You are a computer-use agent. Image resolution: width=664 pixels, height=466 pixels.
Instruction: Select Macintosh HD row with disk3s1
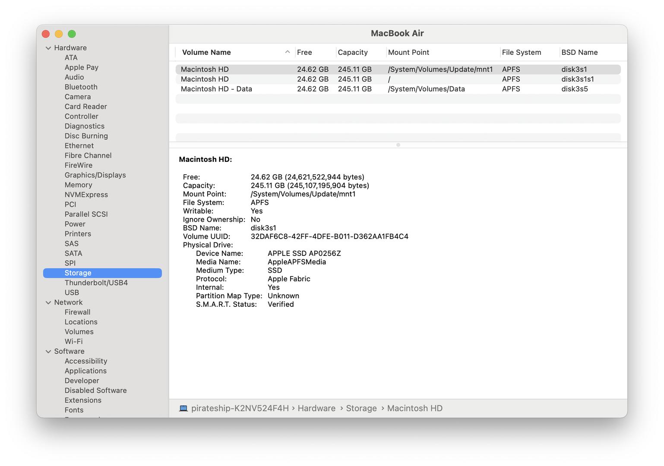(x=398, y=69)
